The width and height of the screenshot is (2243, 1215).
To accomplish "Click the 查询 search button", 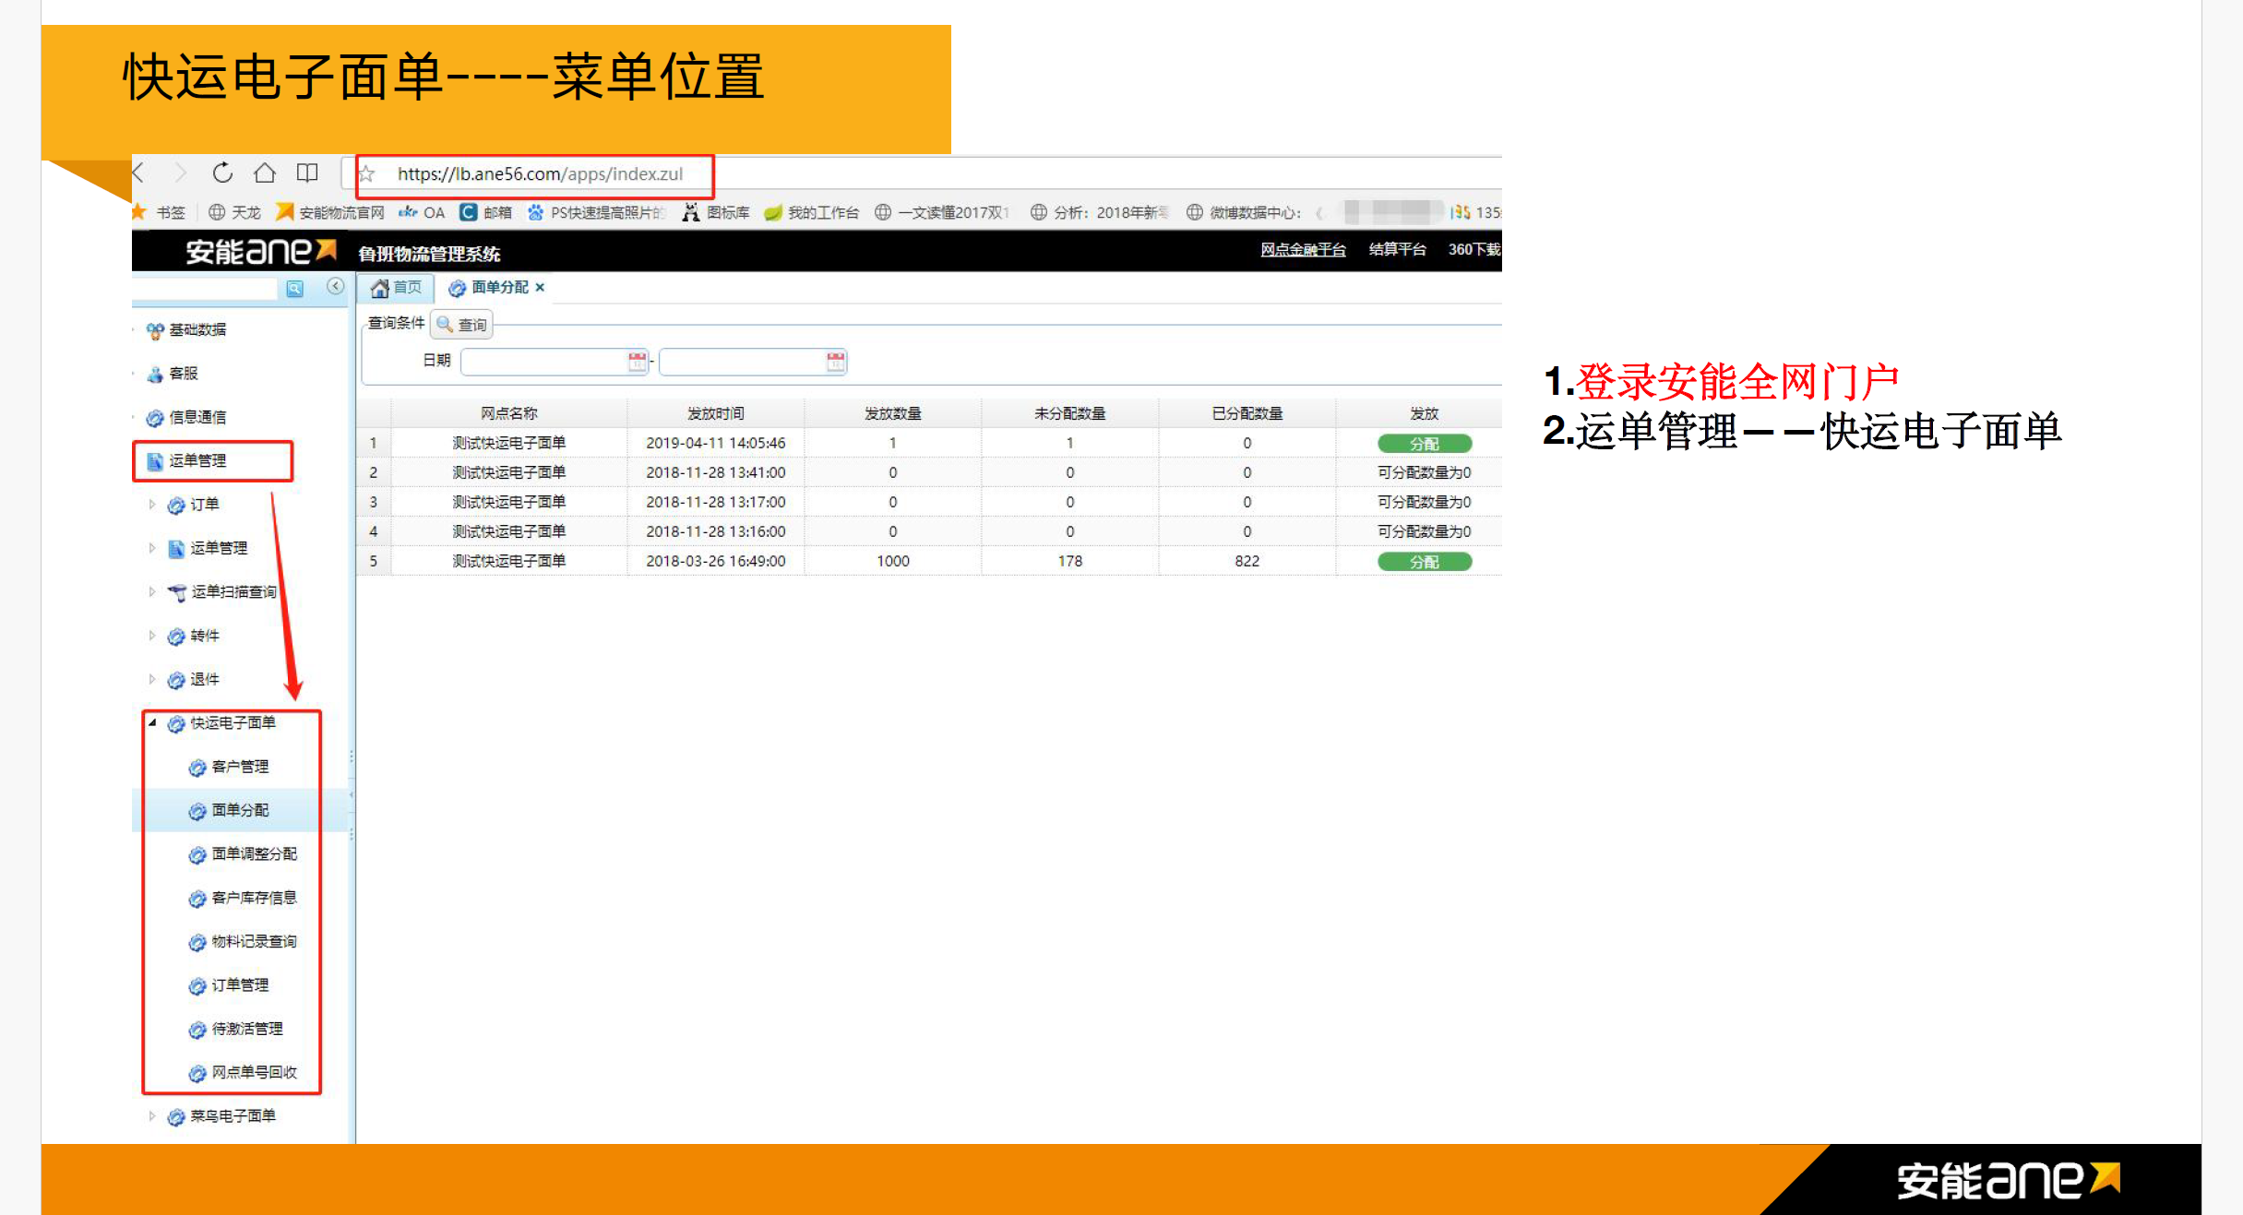I will pos(462,325).
